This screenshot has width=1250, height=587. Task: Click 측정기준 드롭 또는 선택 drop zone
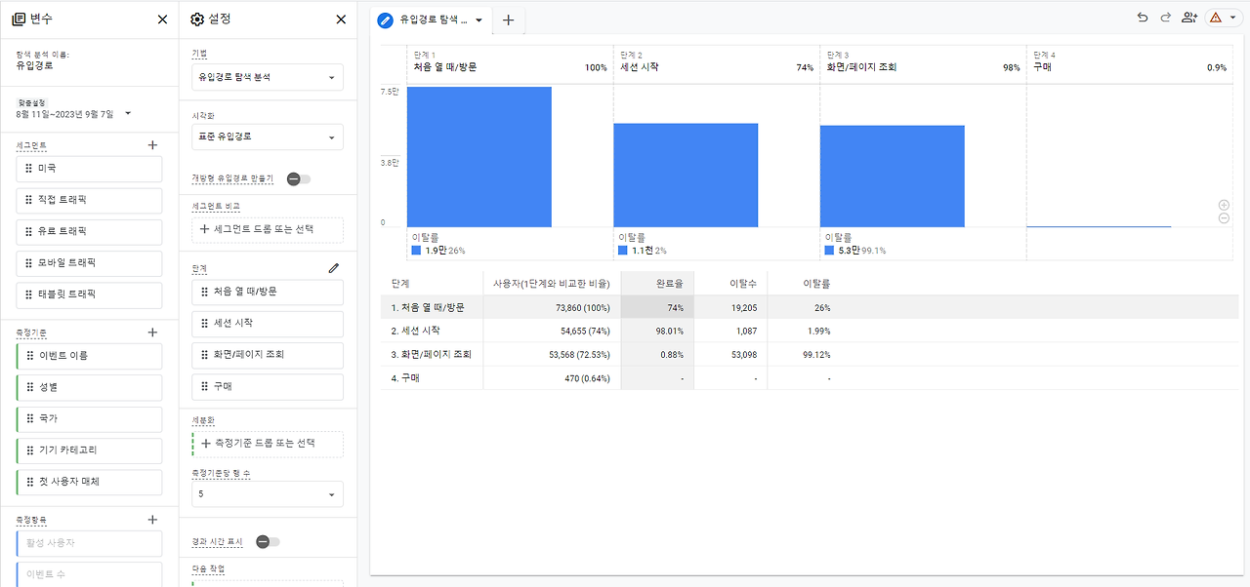point(268,444)
